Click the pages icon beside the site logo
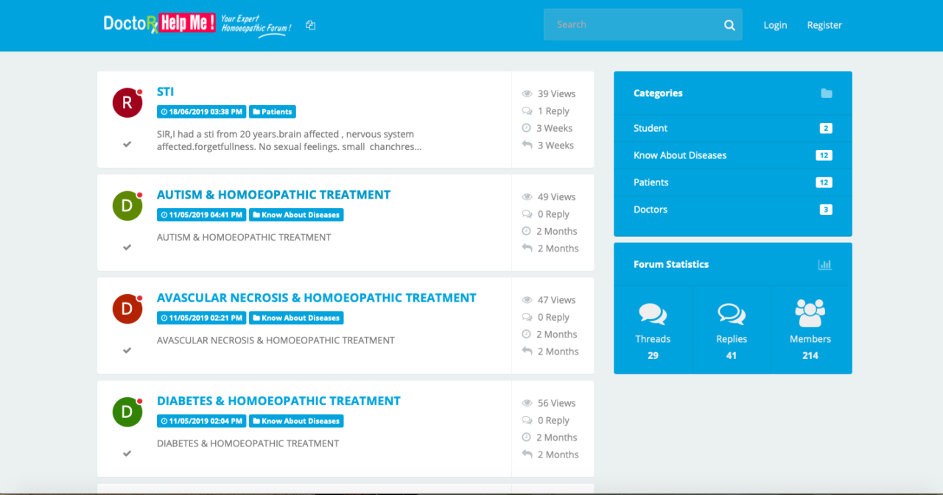The image size is (943, 495). pos(310,25)
